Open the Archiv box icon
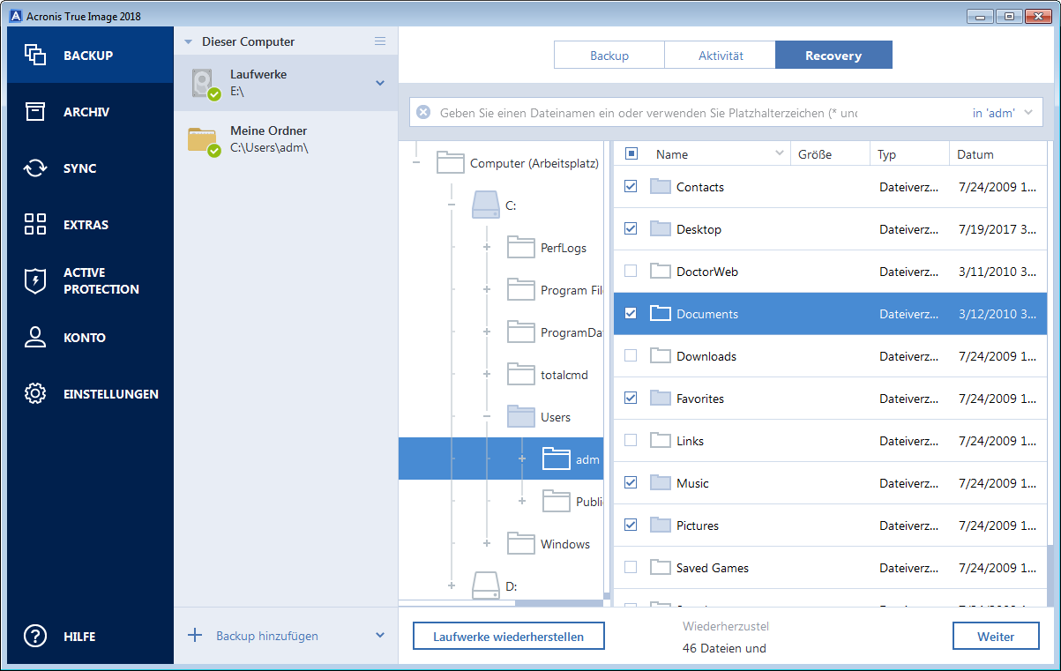The width and height of the screenshot is (1061, 671). (34, 111)
